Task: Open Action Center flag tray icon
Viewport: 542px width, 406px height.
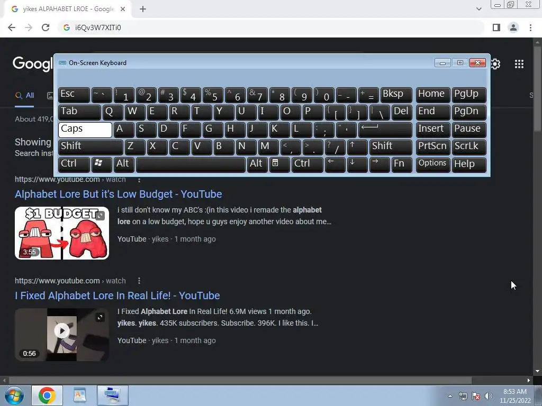Action: pyautogui.click(x=476, y=396)
